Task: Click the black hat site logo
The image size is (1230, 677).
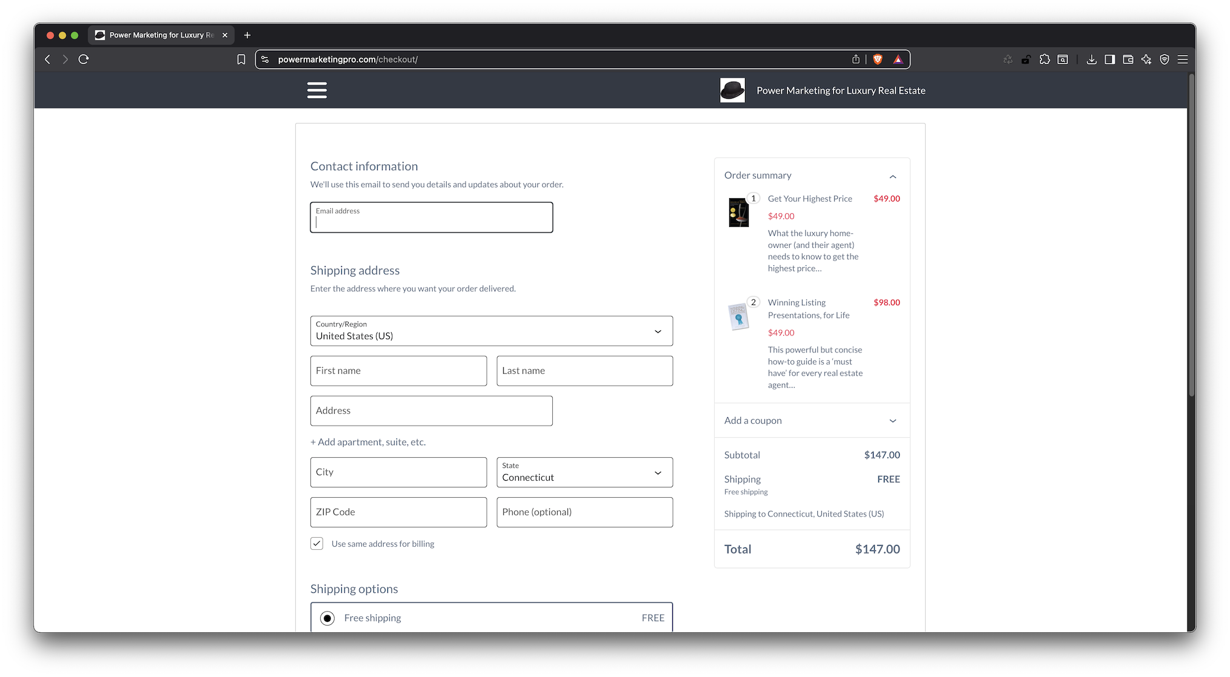Action: pyautogui.click(x=732, y=90)
